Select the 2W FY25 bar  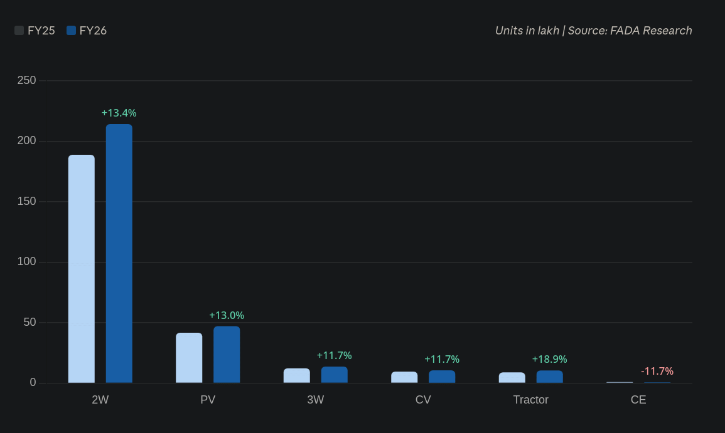pos(82,269)
